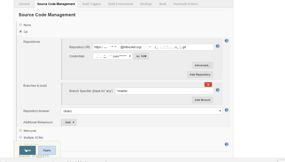Open help for the Repository URL field
Viewport: 285px width, 162px height.
pyautogui.click(x=217, y=46)
